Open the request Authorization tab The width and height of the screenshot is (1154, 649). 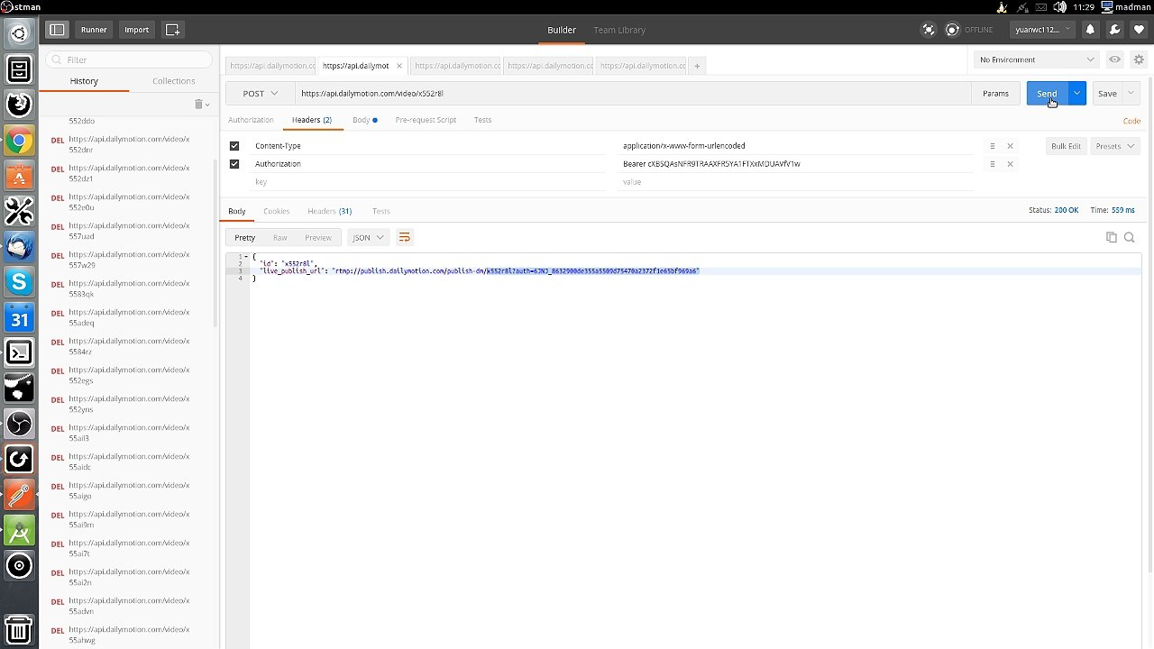point(251,120)
